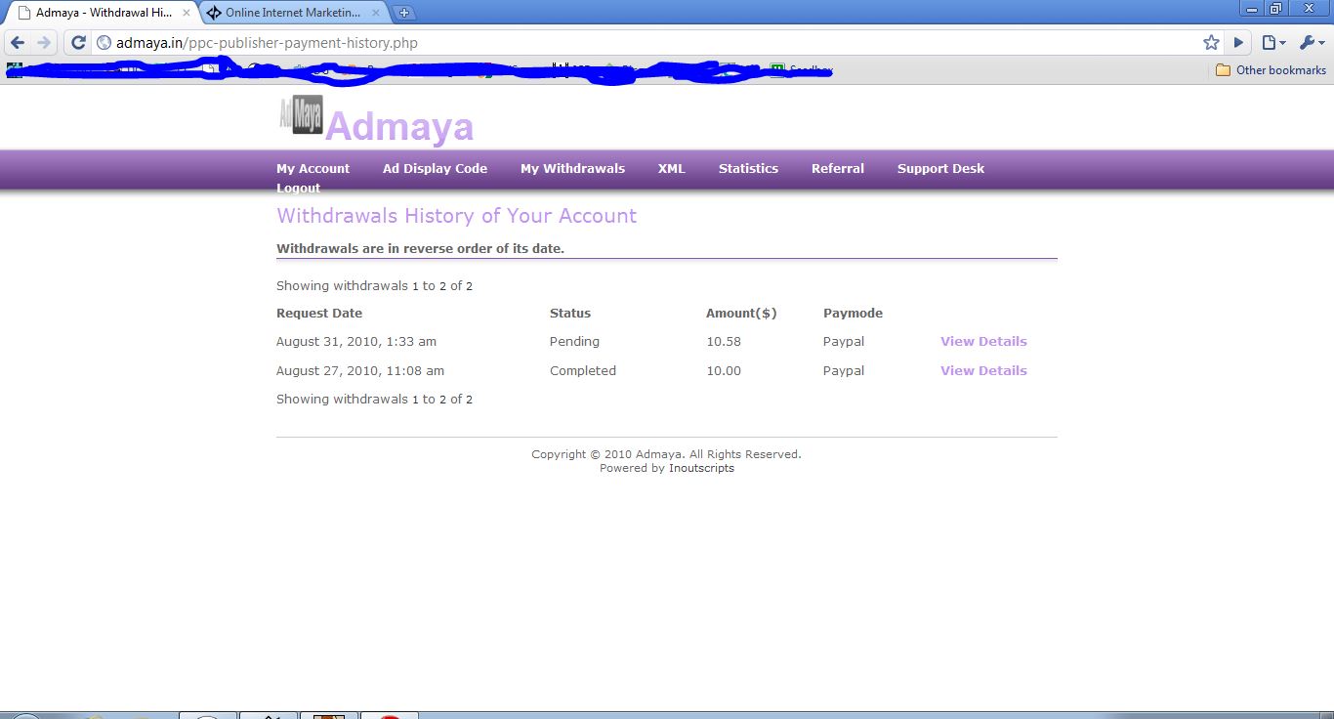Click the play arrow icon beside the star
The height and width of the screenshot is (719, 1334).
tap(1239, 42)
